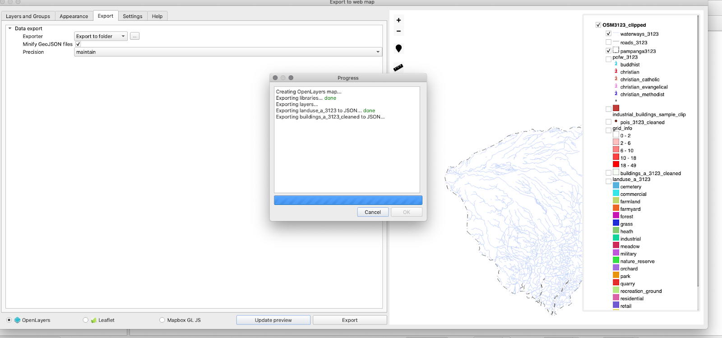Open the Export to folder dropdown
This screenshot has height=338, width=722.
[101, 36]
